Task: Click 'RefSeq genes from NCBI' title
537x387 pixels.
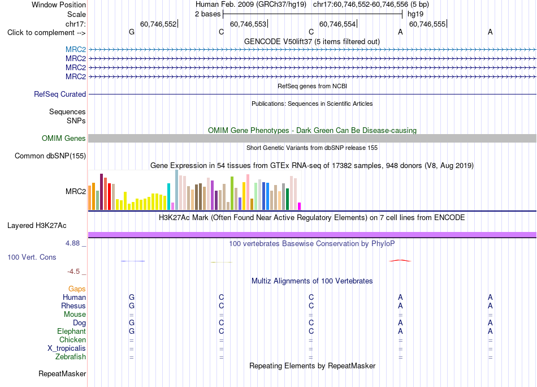Action: pos(313,87)
